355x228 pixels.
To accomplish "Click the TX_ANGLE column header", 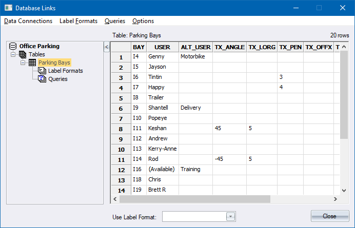I will tap(229, 47).
